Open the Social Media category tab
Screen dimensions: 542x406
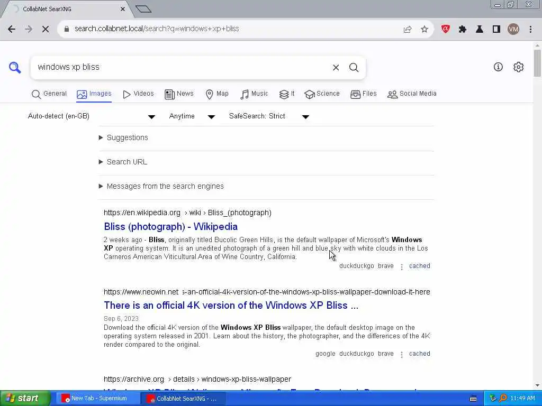412,94
